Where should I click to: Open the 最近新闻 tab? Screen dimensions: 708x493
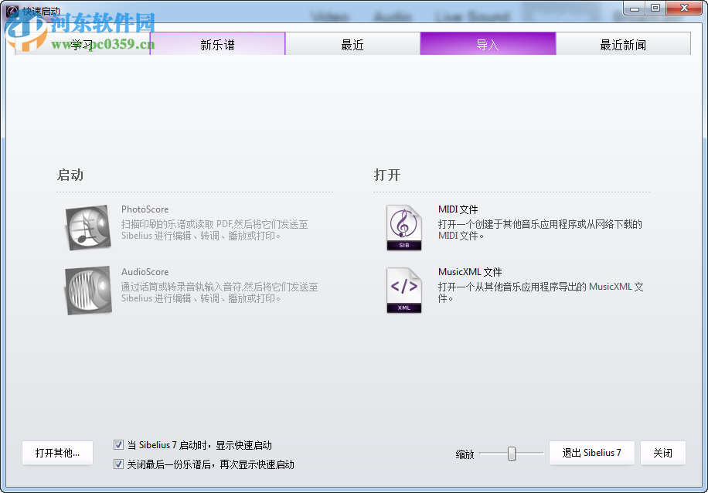(x=623, y=44)
